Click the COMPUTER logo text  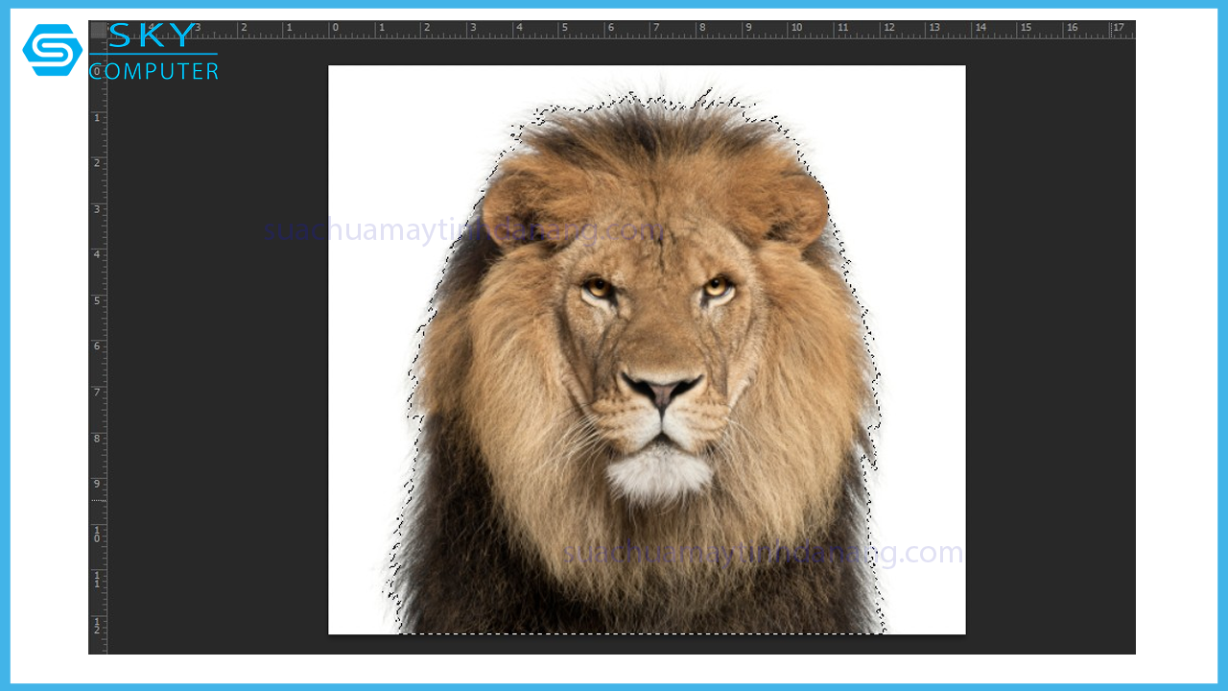pyautogui.click(x=155, y=72)
